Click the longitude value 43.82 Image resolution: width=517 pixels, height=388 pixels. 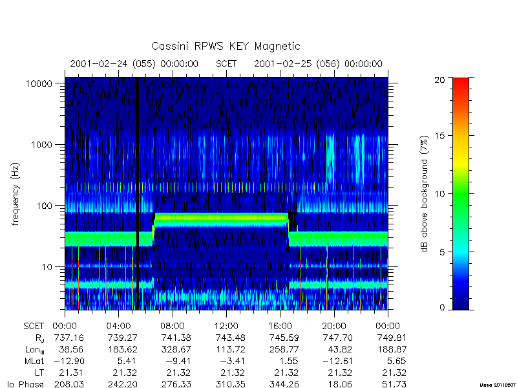(x=341, y=349)
